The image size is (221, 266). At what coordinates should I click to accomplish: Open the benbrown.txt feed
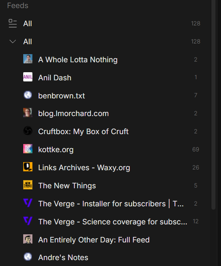[x=62, y=96]
